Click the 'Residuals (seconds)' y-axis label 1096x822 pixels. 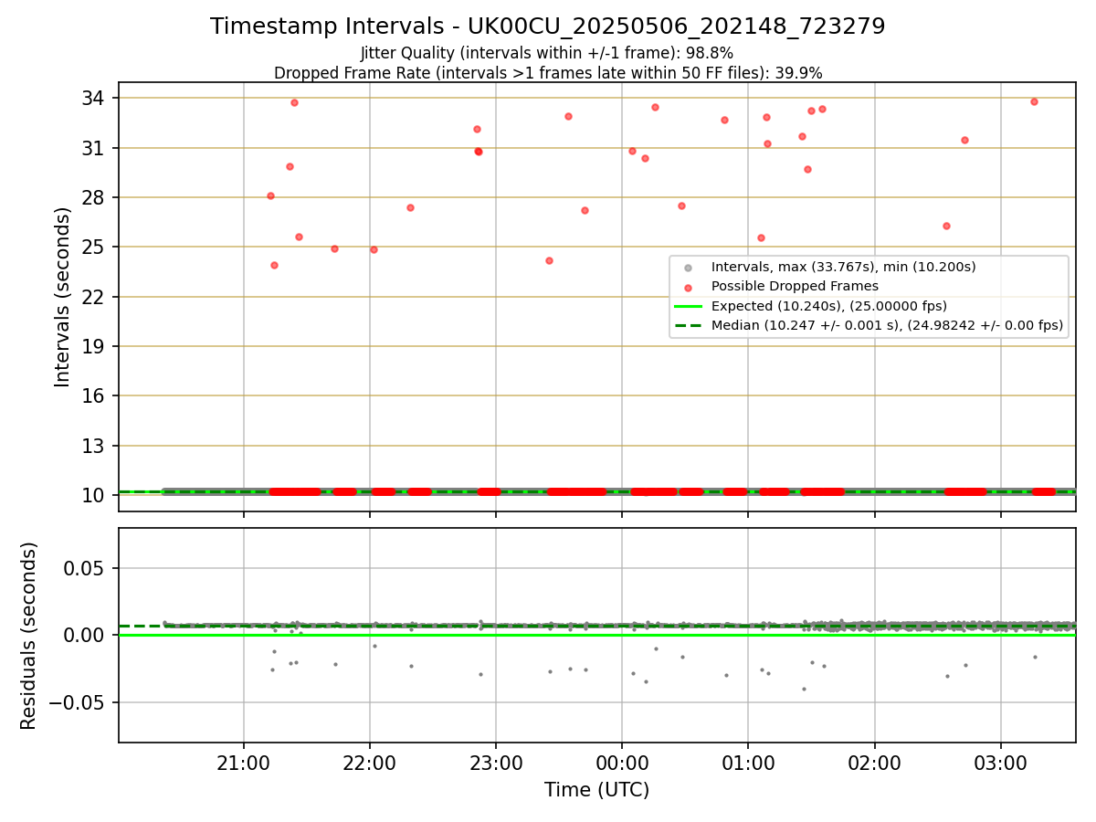pyautogui.click(x=29, y=636)
